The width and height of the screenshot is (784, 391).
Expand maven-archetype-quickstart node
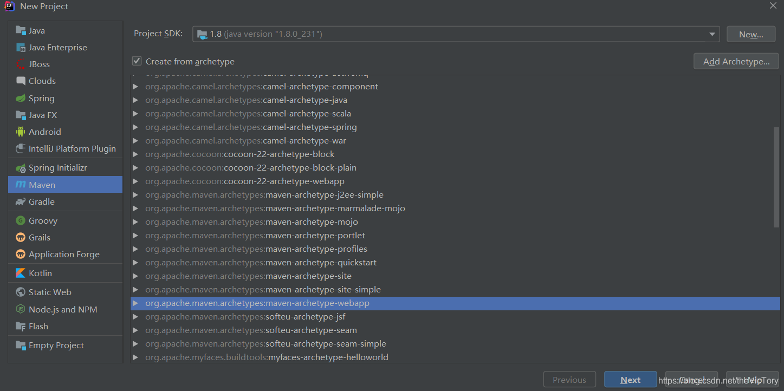pyautogui.click(x=135, y=263)
